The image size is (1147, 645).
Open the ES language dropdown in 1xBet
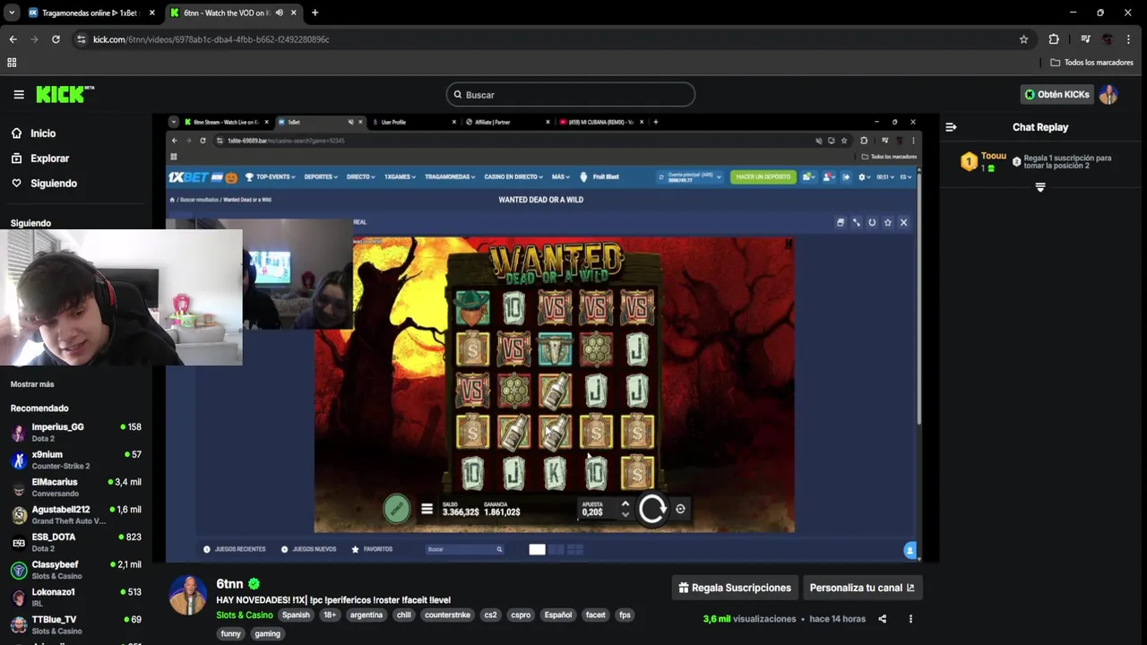coord(905,177)
